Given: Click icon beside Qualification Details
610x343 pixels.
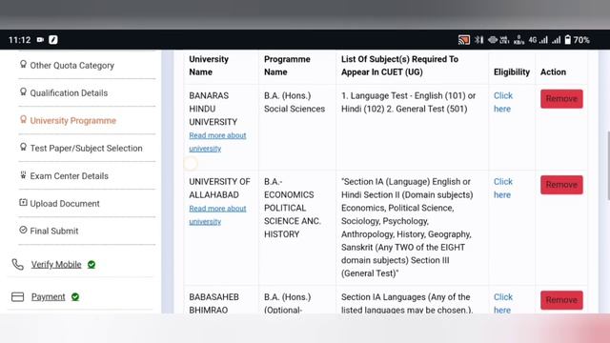Looking at the screenshot, I should coord(23,91).
